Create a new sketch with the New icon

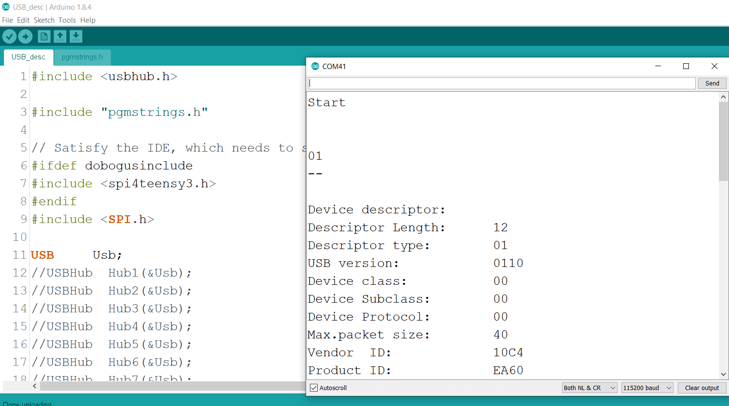pyautogui.click(x=43, y=36)
